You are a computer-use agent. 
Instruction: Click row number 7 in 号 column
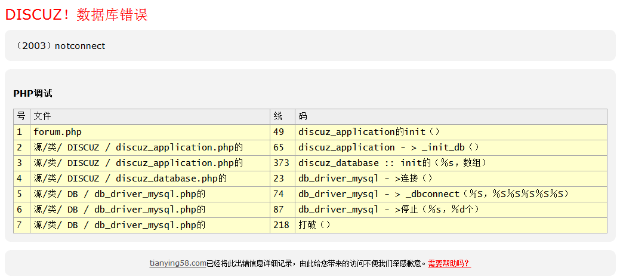click(x=21, y=225)
